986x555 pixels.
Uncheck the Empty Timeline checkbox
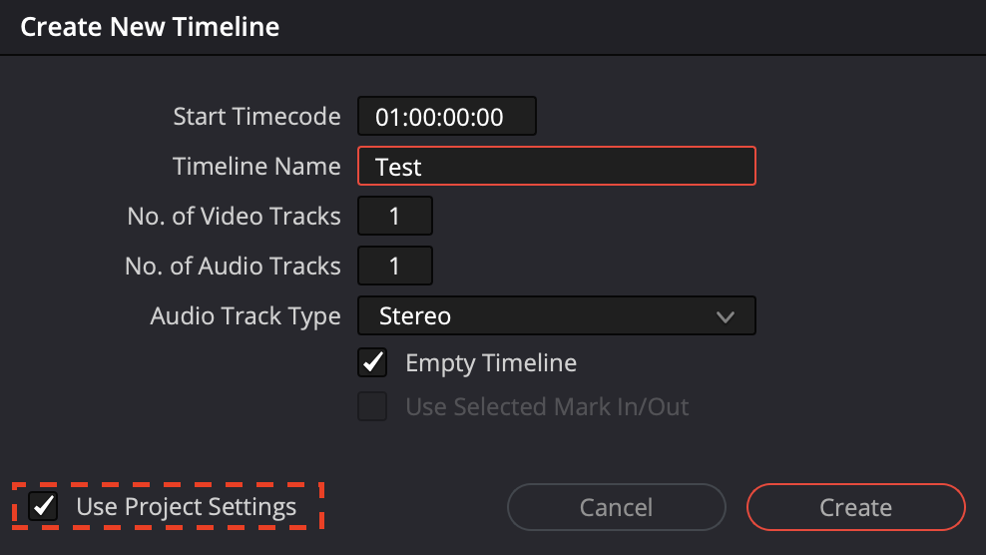click(372, 363)
